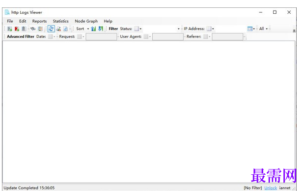Image resolution: width=306 pixels, height=191 pixels.
Task: Sort ascending with blue up-arrow icon
Action: 93,29
